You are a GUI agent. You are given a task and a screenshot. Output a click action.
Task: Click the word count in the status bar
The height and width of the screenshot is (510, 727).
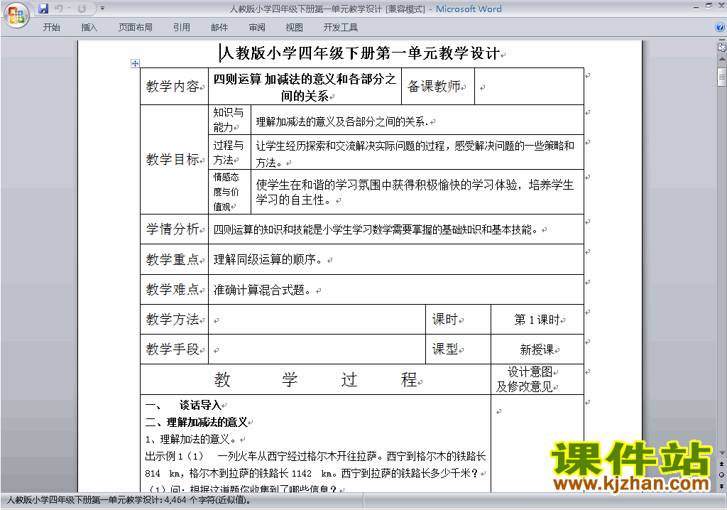[x=129, y=500]
